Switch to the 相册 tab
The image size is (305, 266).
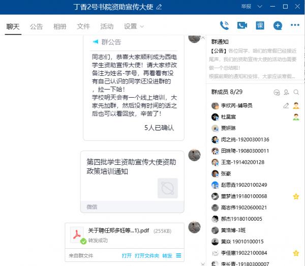click(x=59, y=26)
